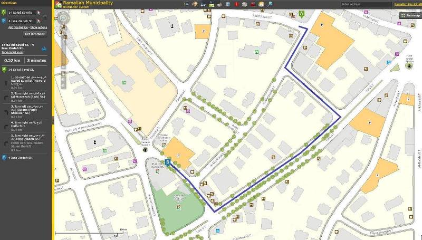Open the Basemap selector

tap(410, 15)
